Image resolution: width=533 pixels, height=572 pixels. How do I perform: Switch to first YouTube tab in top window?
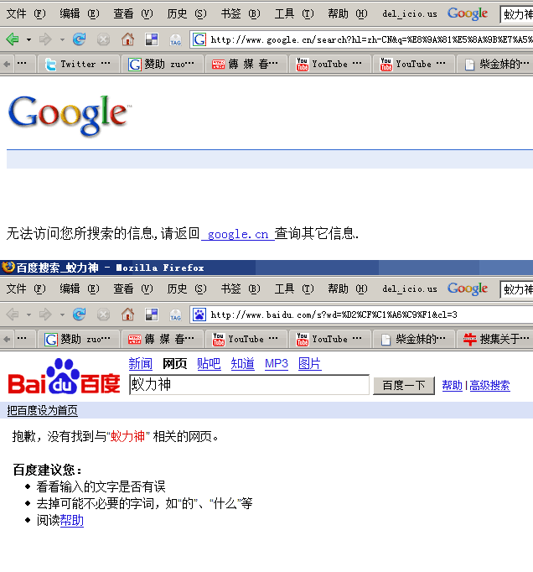pos(329,65)
